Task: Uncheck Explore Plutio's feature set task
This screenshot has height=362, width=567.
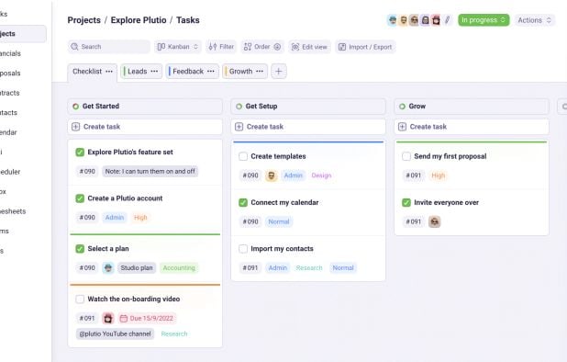Action: [x=80, y=152]
